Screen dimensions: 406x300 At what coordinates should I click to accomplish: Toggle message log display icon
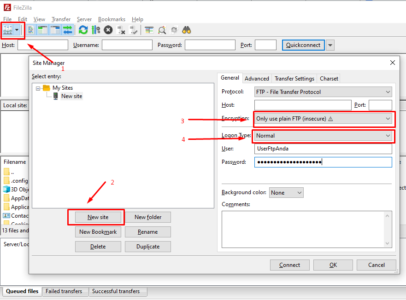(30, 30)
